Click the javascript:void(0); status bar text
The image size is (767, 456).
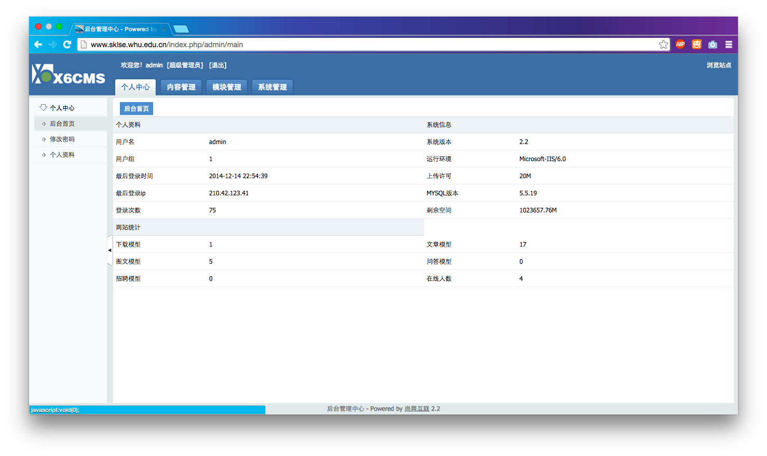pos(55,410)
